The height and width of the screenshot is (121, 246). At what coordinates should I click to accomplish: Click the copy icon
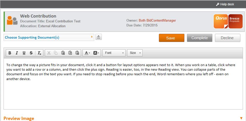(56, 53)
